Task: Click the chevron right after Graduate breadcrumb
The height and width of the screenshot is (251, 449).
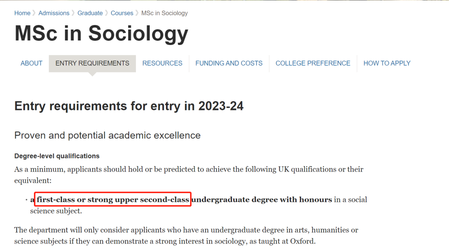Action: click(107, 13)
